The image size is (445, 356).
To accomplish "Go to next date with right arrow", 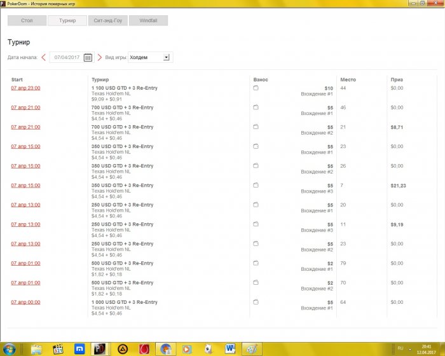I will click(x=99, y=57).
